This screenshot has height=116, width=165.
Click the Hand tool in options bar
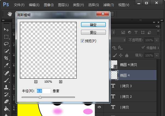tap(10, 14)
